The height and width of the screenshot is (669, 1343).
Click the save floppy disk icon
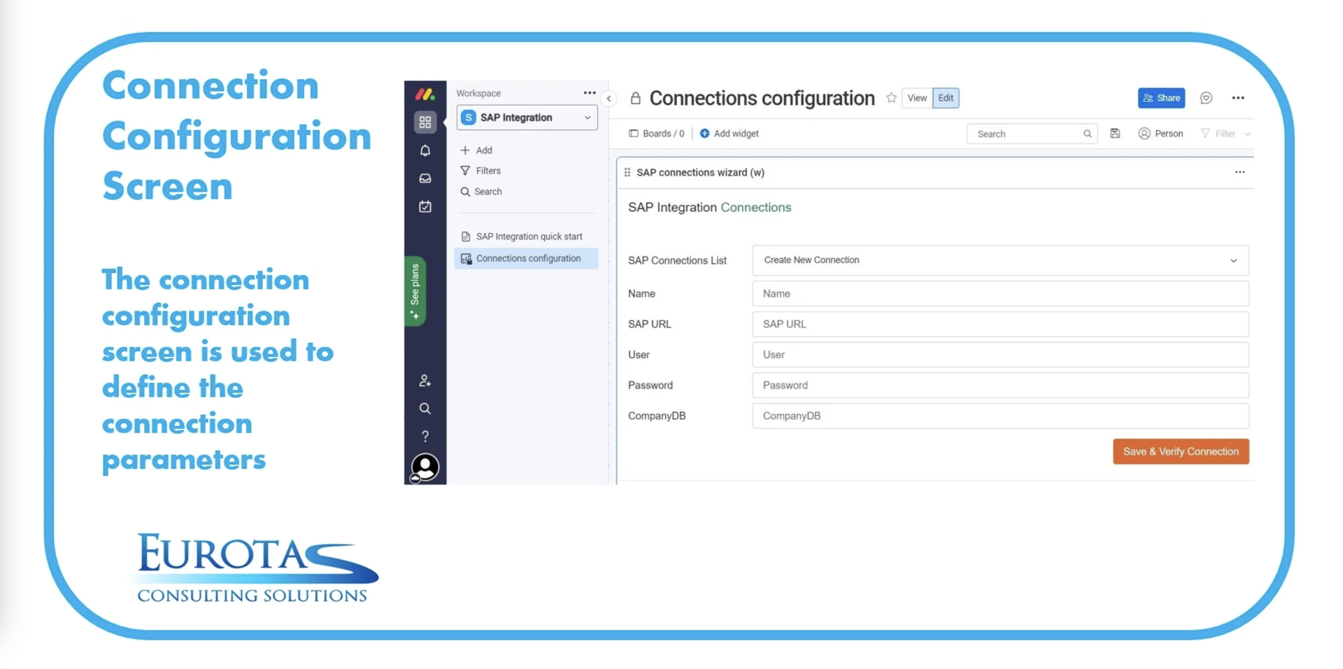[x=1115, y=134]
